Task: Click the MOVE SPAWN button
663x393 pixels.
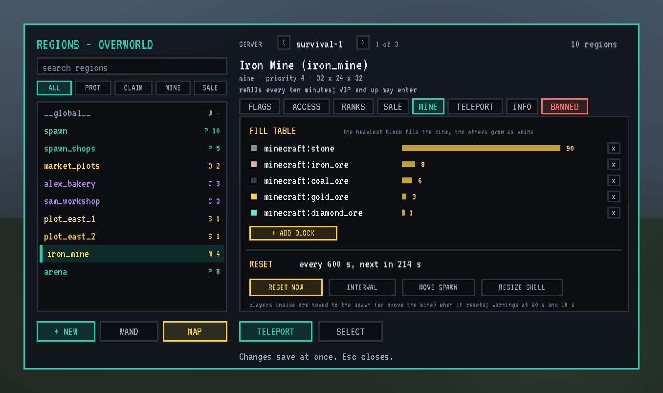Action: 439,287
